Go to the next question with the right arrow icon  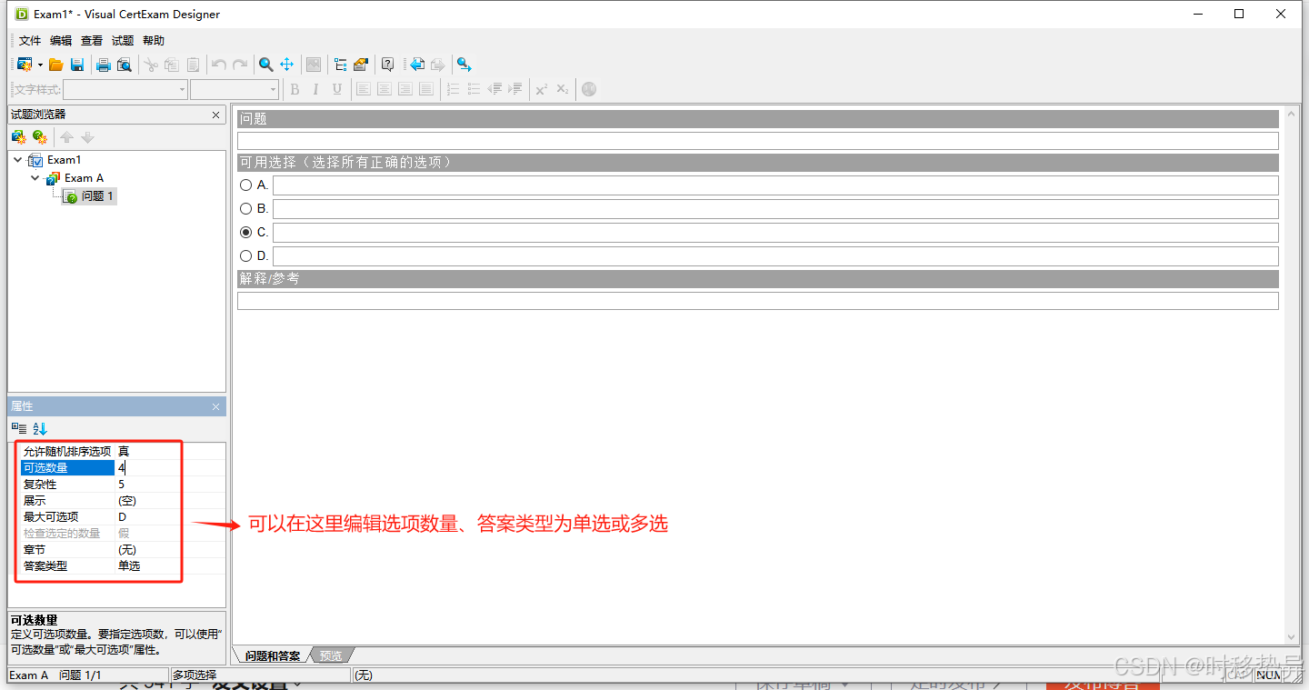(438, 65)
